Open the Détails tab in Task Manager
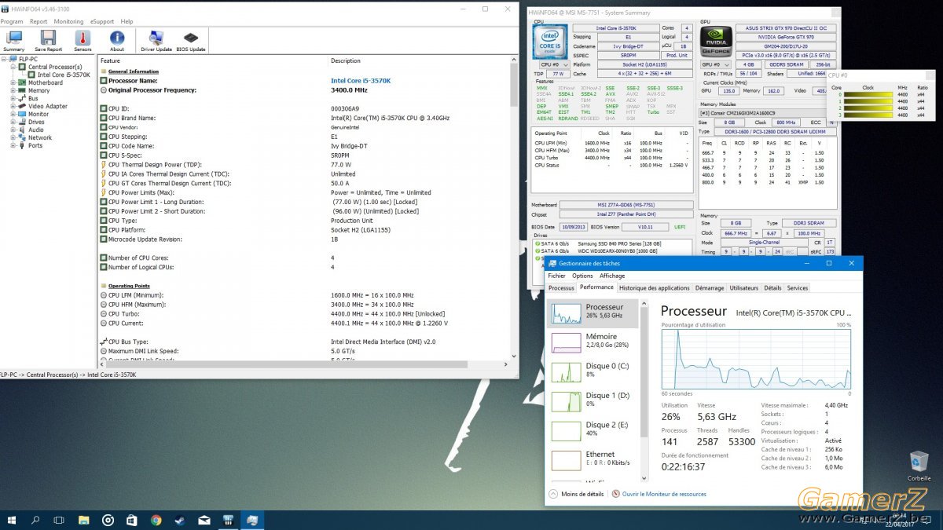 [x=772, y=288]
